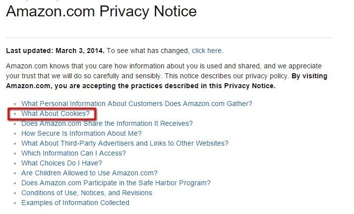Click the 'Amazon.com knows that you care' paragraph

pyautogui.click(x=167, y=76)
